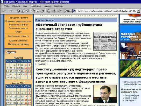
Task: Select April 2001 date 26 in calendar
Action: 18,103
